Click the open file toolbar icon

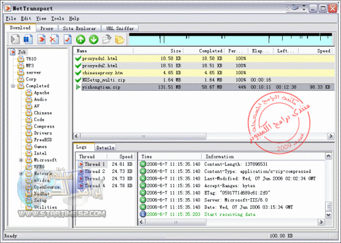pyautogui.click(x=107, y=40)
